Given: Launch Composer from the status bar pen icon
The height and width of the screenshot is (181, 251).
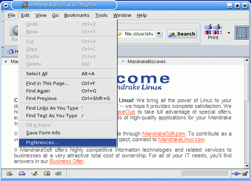Looking at the screenshot, I should [x=34, y=174].
